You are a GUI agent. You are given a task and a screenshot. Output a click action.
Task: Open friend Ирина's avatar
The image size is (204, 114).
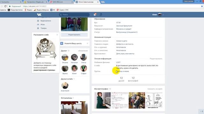click(x=65, y=68)
